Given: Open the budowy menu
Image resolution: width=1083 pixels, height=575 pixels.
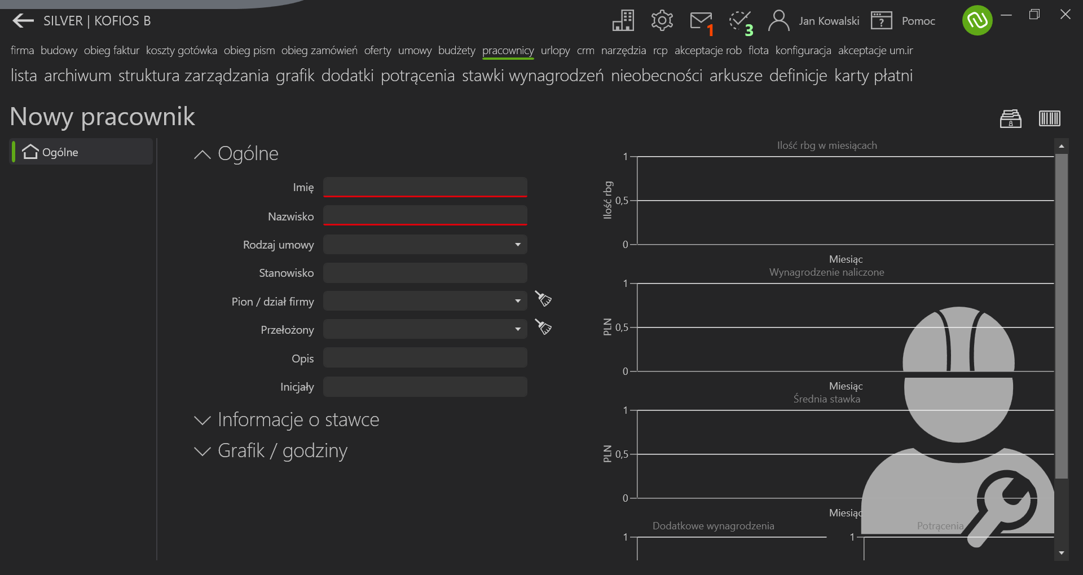Looking at the screenshot, I should coord(59,51).
